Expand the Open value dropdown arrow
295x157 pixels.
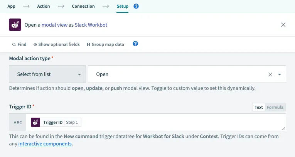click(x=279, y=74)
